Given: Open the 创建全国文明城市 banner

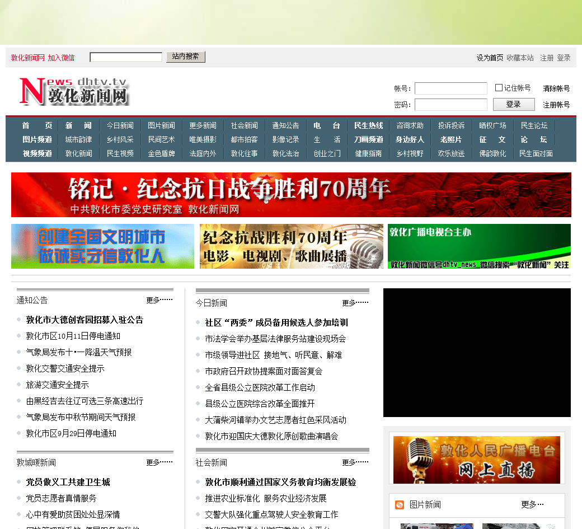Looking at the screenshot, I should (x=102, y=246).
